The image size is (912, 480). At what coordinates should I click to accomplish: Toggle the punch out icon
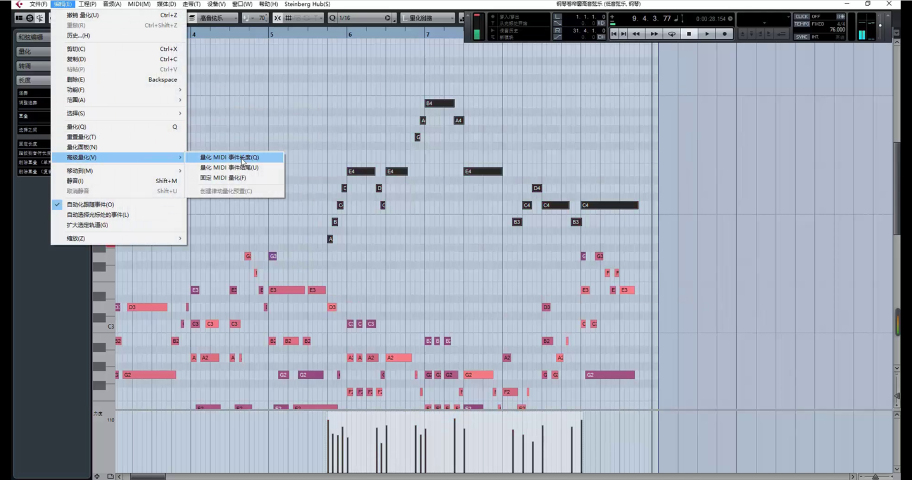pyautogui.click(x=558, y=37)
